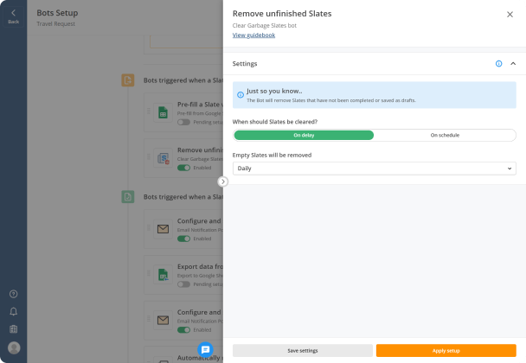Toggle the Pre-fill a Slate bot switch
This screenshot has height=363, width=526.
183,122
